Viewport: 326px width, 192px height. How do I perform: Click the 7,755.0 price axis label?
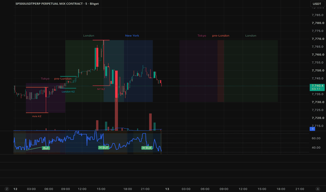pyautogui.click(x=318, y=62)
